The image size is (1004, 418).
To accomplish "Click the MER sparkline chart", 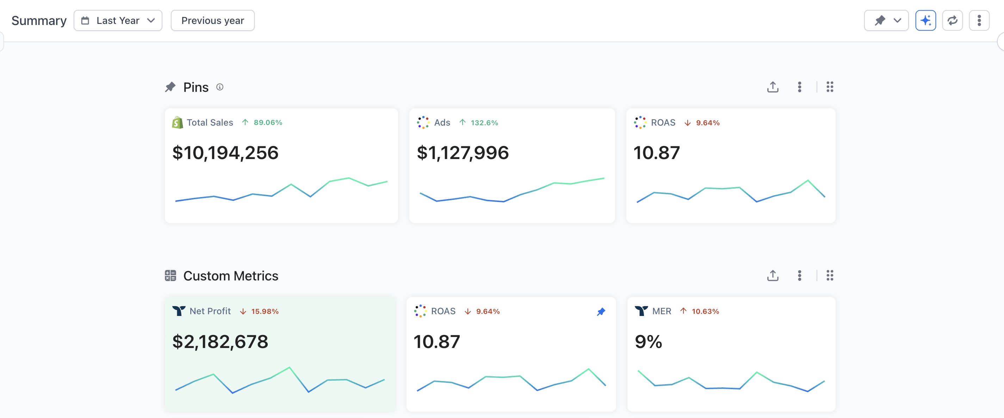I will click(731, 381).
